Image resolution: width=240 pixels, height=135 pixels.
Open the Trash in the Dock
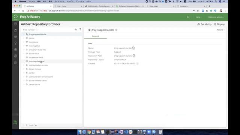tap(160, 132)
